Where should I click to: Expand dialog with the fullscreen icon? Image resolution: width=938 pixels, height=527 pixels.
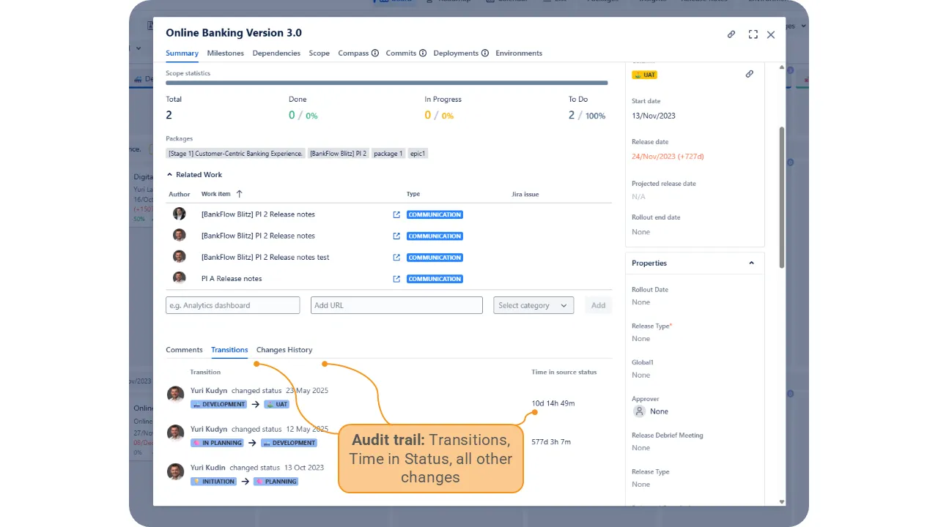click(753, 34)
